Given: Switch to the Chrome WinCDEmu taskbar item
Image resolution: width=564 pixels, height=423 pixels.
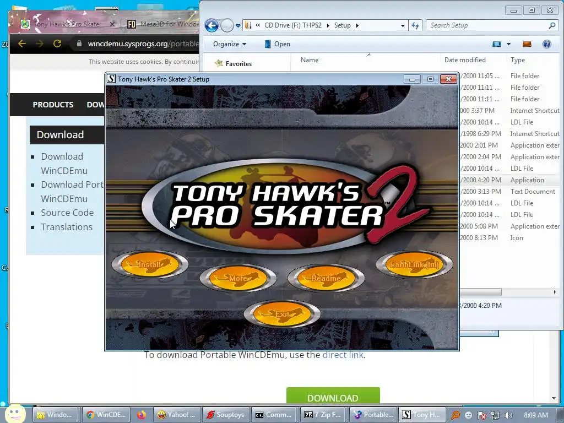Looking at the screenshot, I should pyautogui.click(x=106, y=415).
